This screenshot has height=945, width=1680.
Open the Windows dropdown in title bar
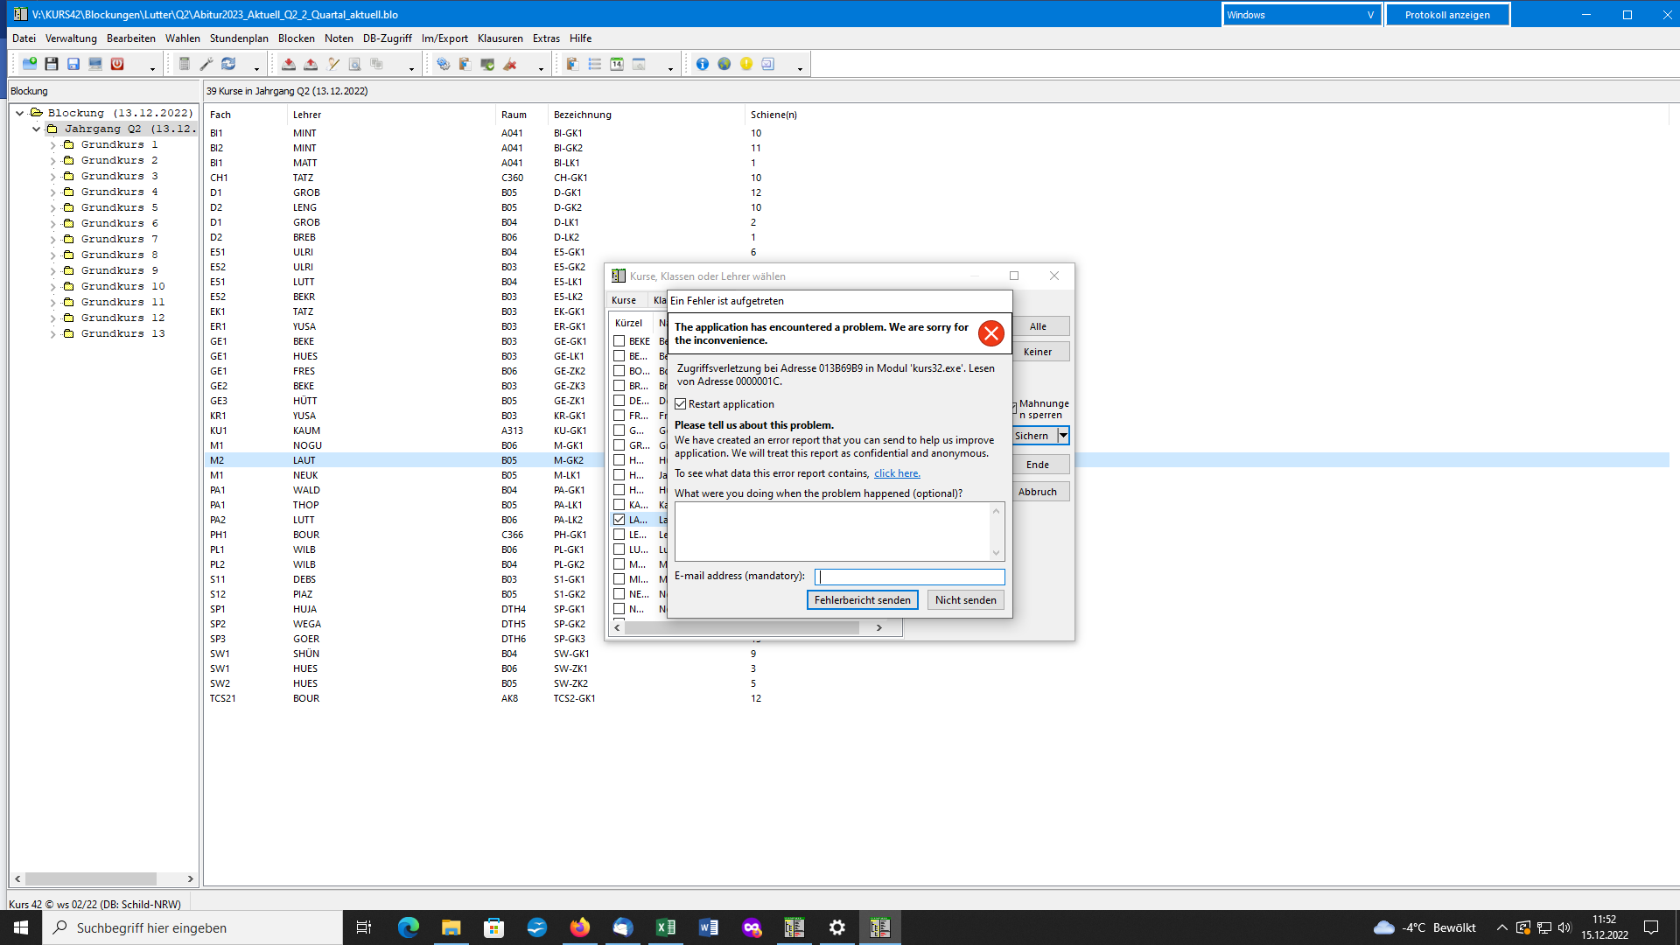point(1301,15)
